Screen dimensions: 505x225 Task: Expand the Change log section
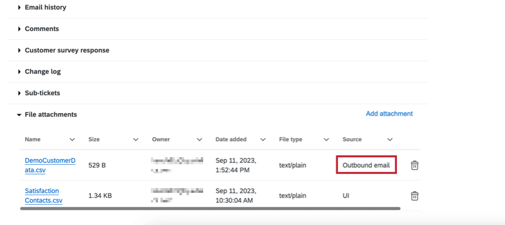click(x=39, y=71)
